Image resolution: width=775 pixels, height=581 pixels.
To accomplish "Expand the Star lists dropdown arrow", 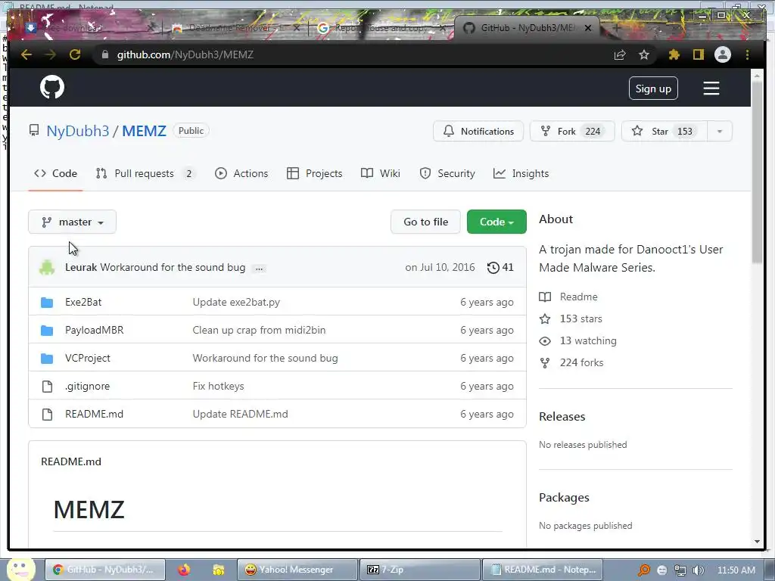I will pyautogui.click(x=720, y=132).
